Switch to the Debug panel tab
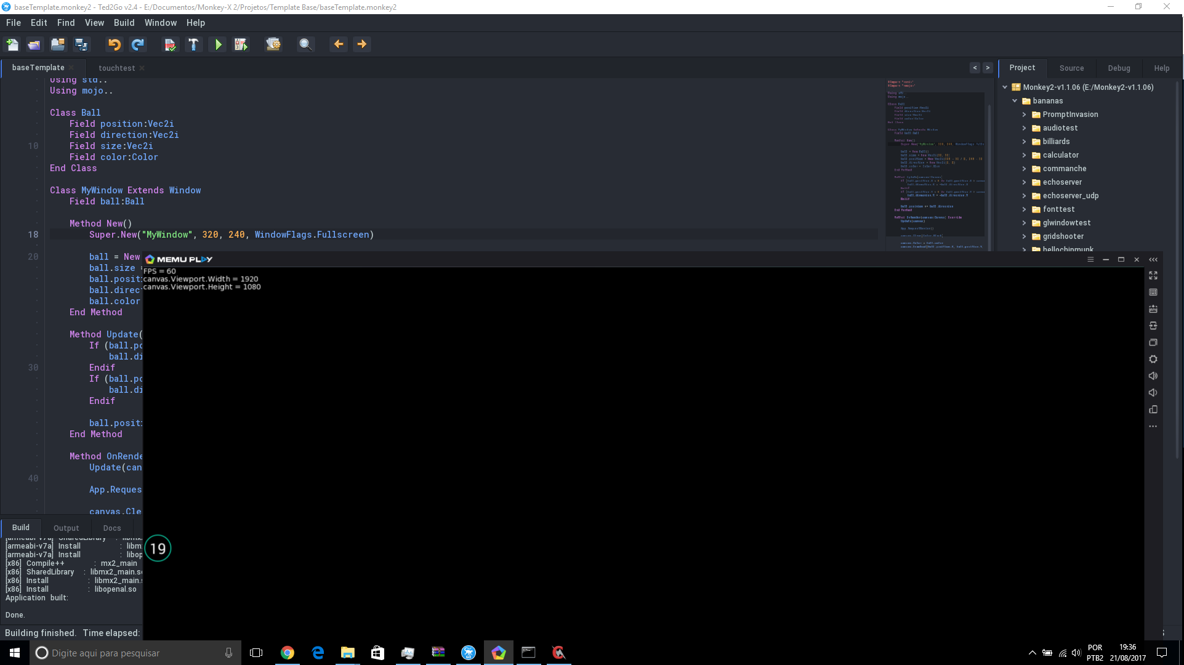This screenshot has height=665, width=1184. coord(1119,68)
